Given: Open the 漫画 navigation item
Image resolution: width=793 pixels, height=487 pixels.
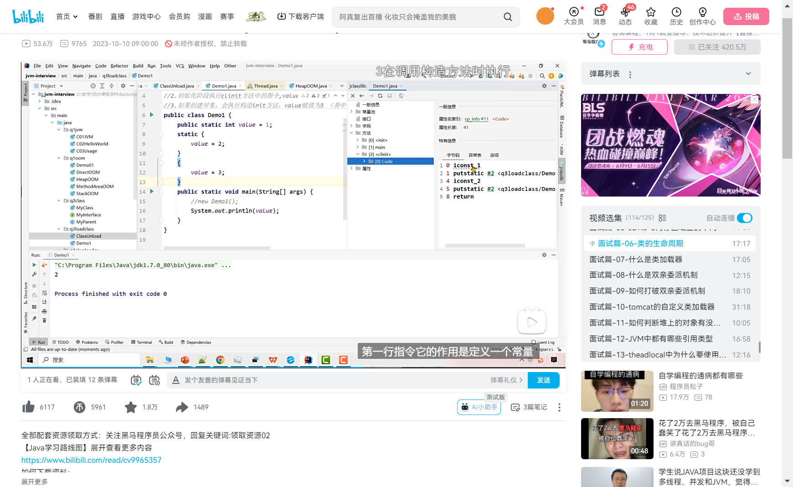Looking at the screenshot, I should tap(205, 16).
